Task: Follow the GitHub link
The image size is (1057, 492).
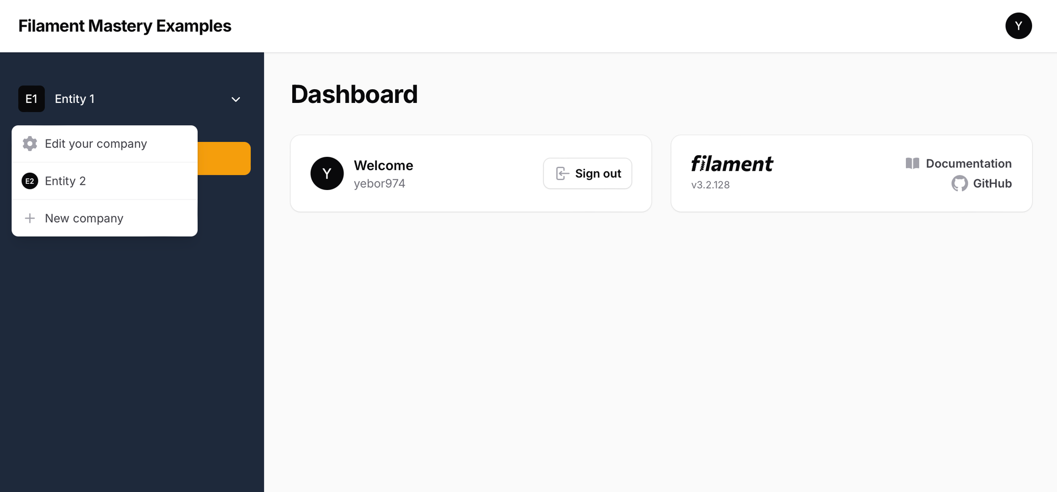Action: pyautogui.click(x=992, y=183)
